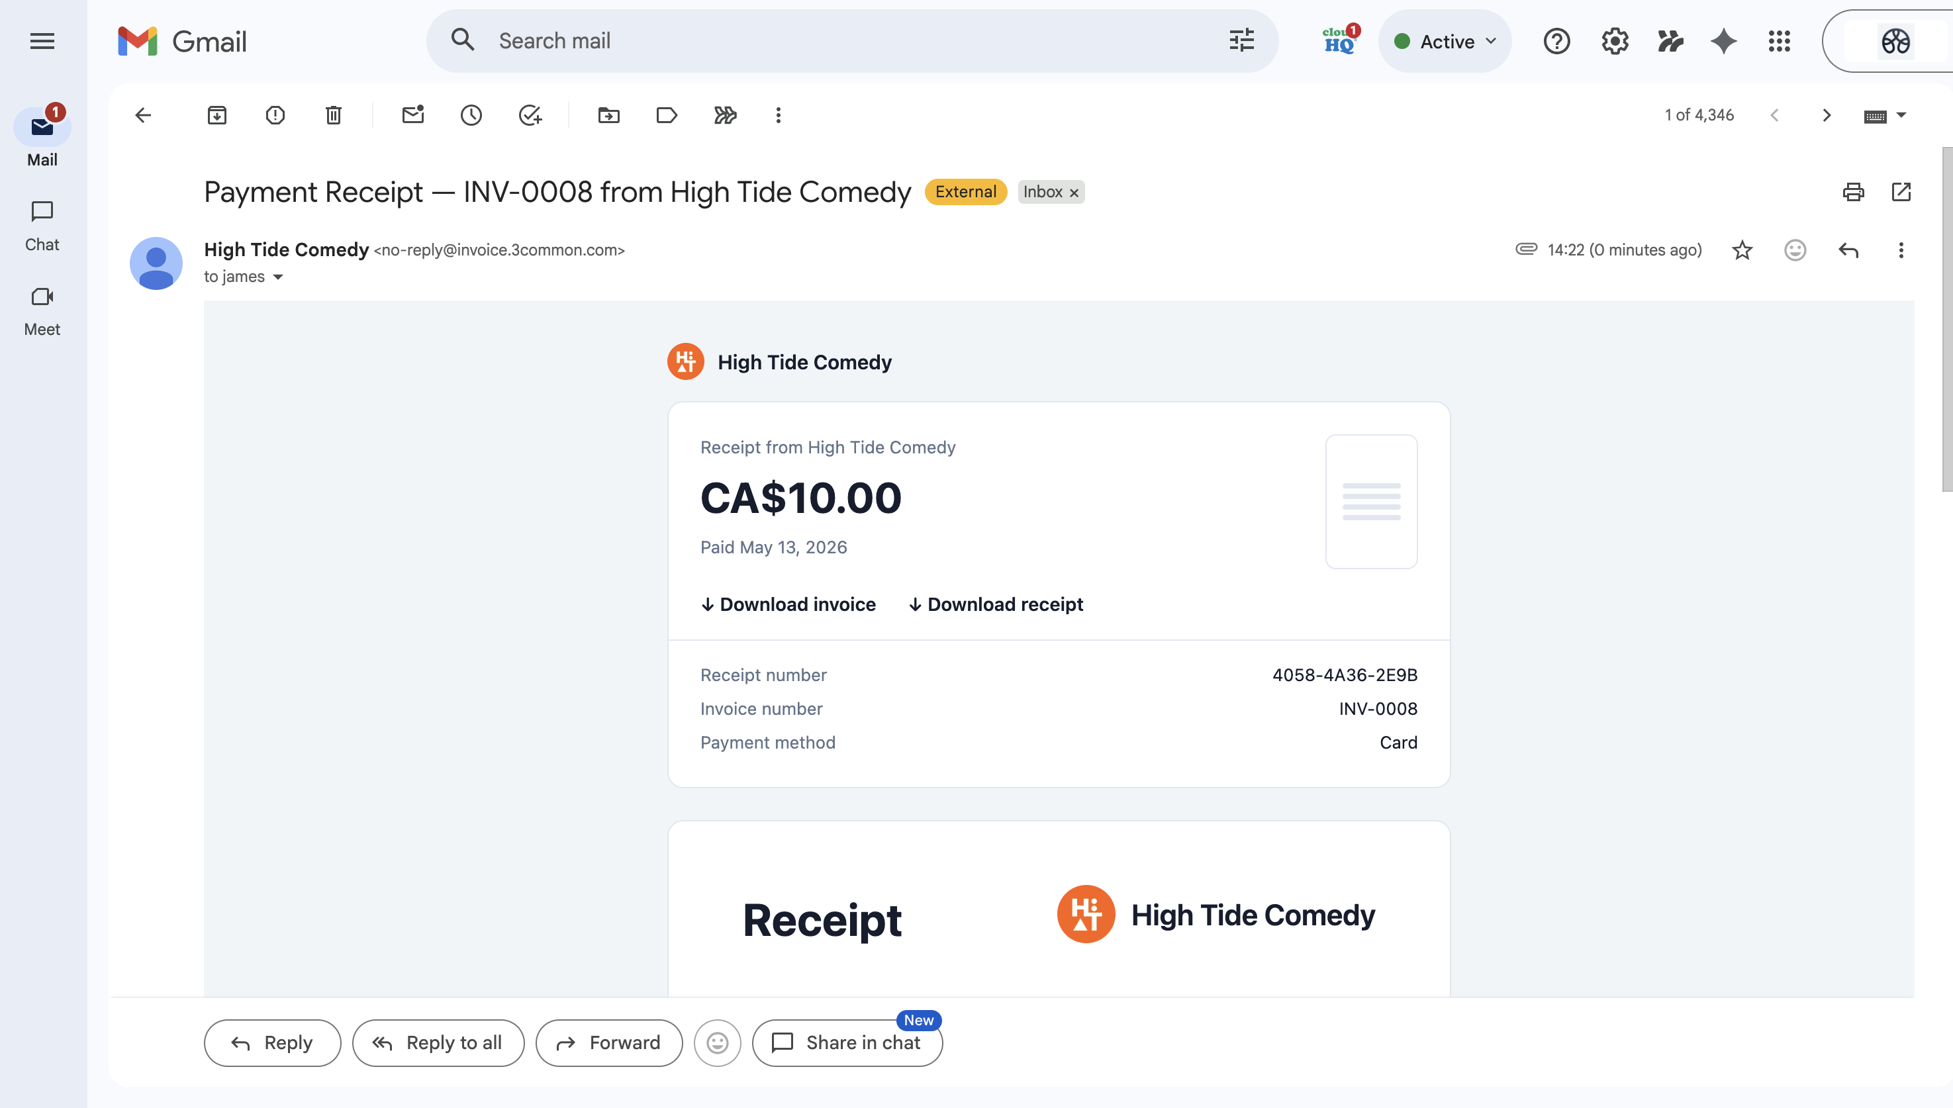Screen dimensions: 1953x1108
Task: Click the CA$10.00 amount
Action: click(x=800, y=498)
